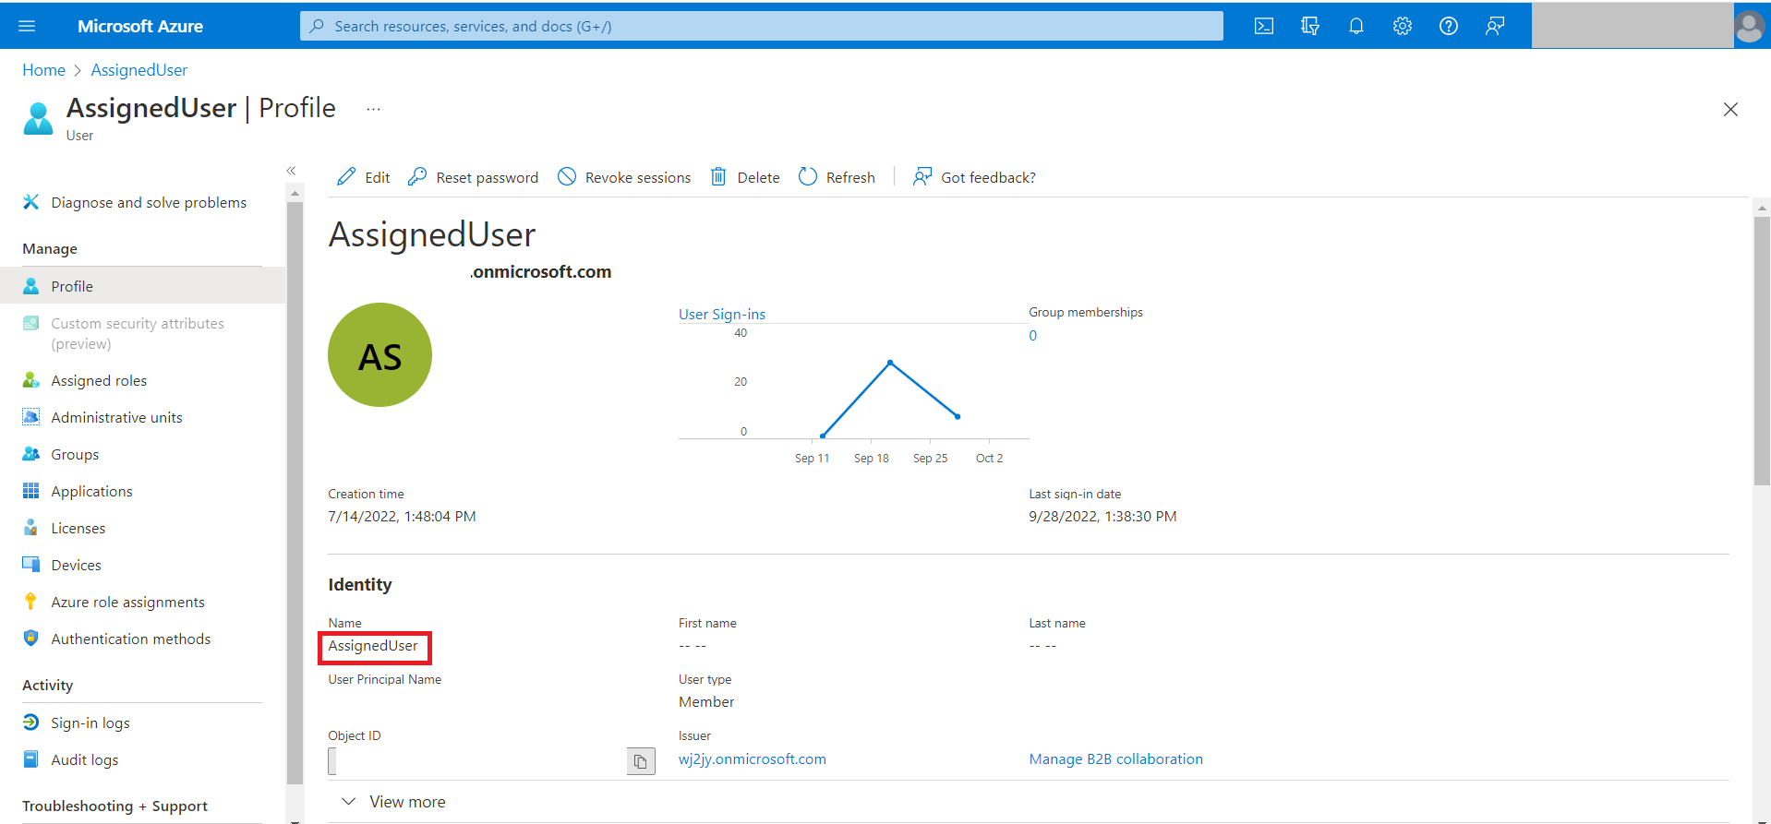Click the AssignedUser breadcrumb link
Image resolution: width=1771 pixels, height=824 pixels.
tap(139, 70)
